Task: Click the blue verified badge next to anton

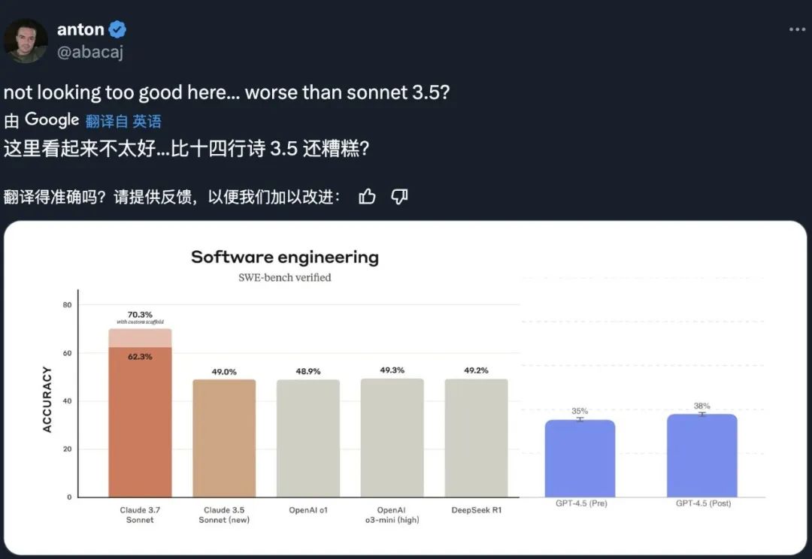Action: click(118, 29)
